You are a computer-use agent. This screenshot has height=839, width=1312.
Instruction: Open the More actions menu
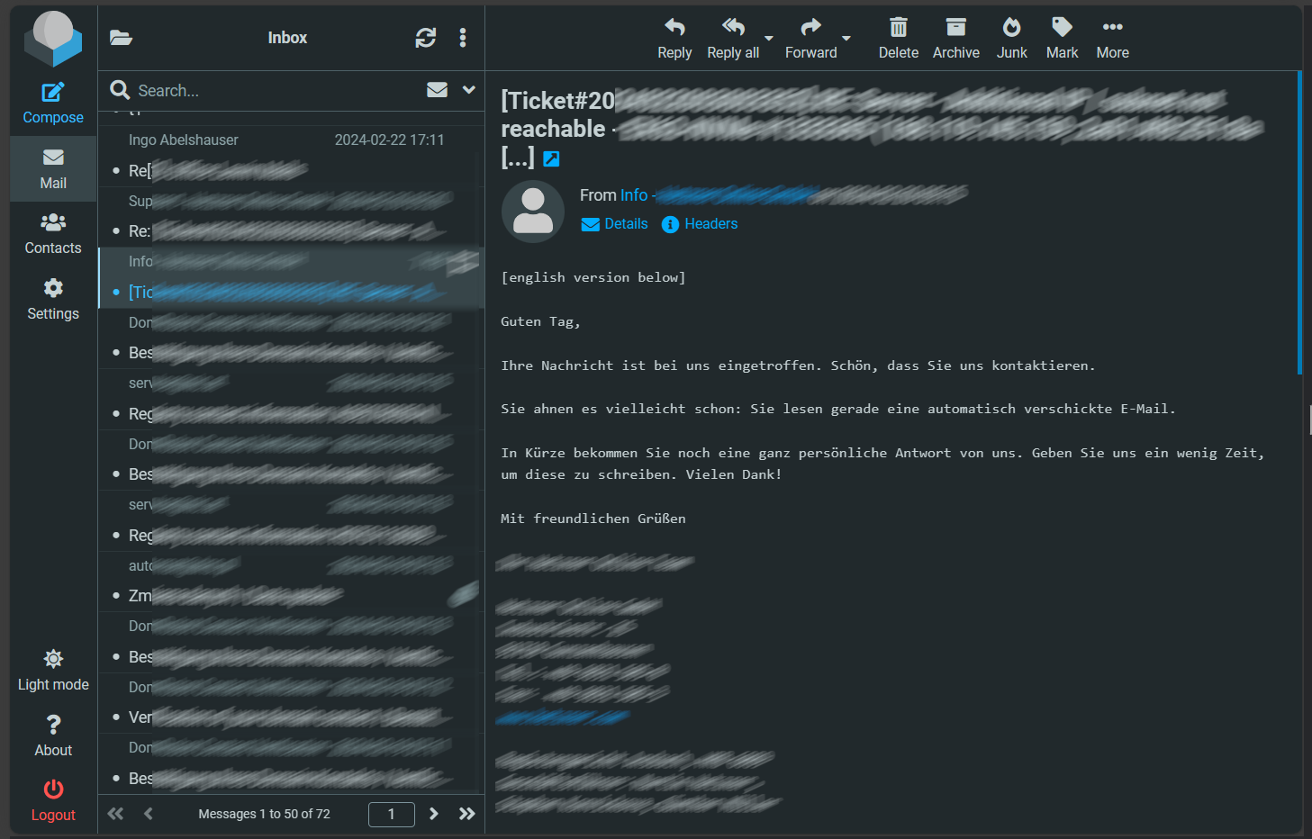click(x=1112, y=39)
